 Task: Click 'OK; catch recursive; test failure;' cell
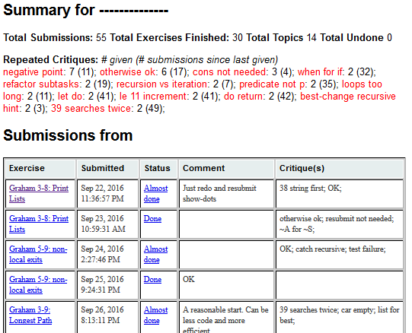click(340, 255)
